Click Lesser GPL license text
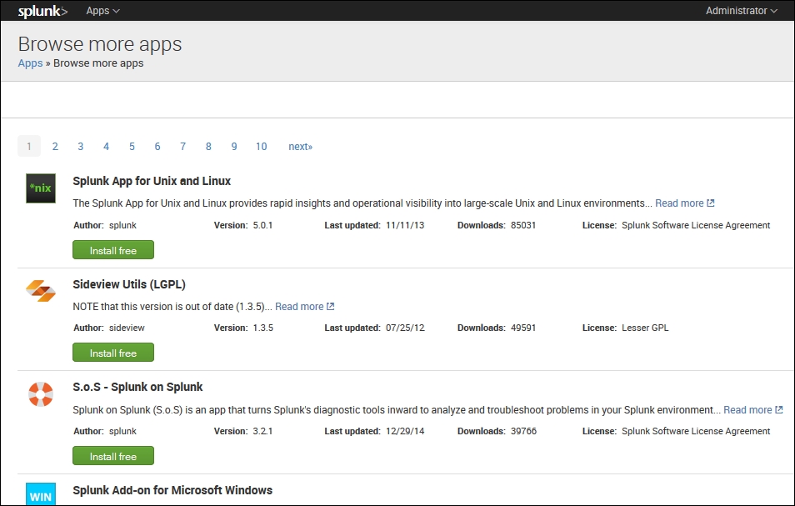 (x=645, y=328)
